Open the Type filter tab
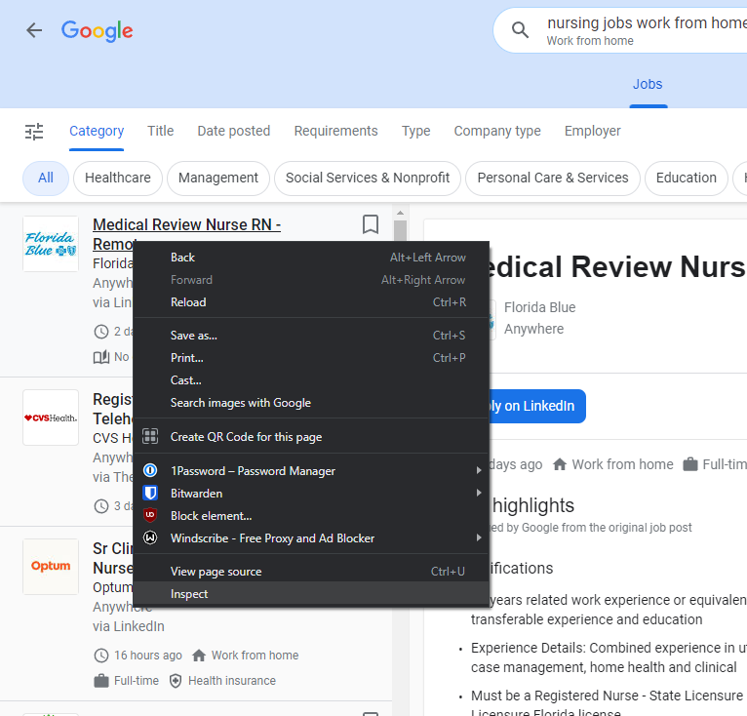The height and width of the screenshot is (716, 747). 415,131
